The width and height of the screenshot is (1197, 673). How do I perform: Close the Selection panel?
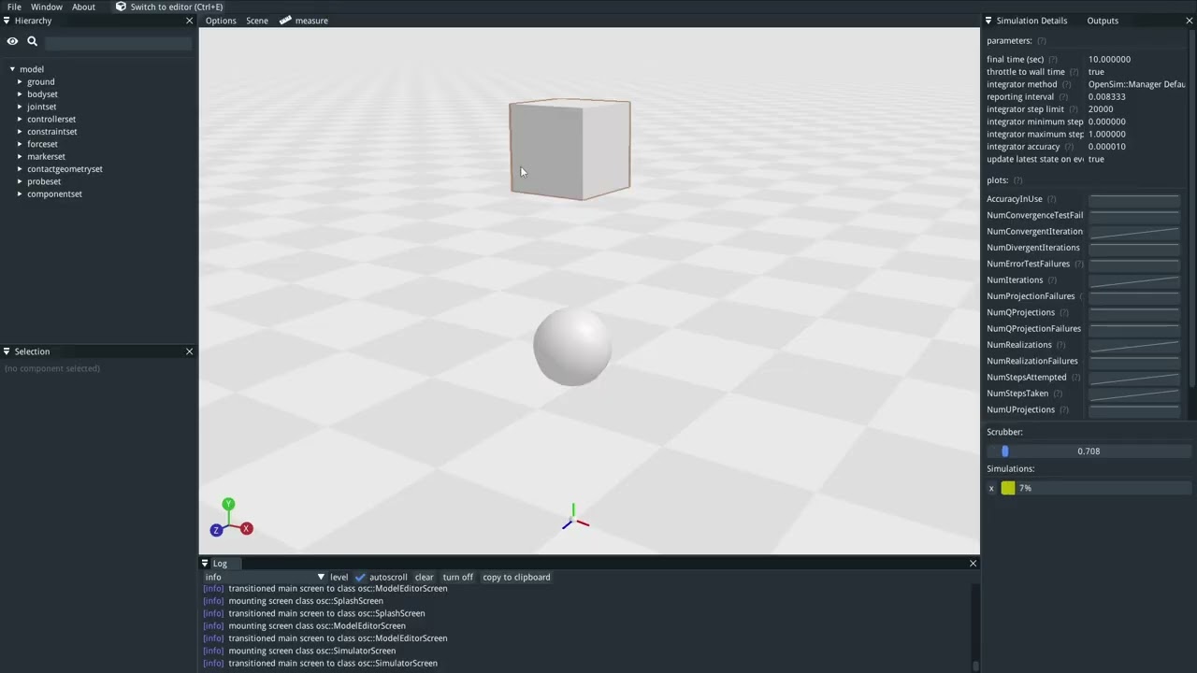tap(190, 351)
